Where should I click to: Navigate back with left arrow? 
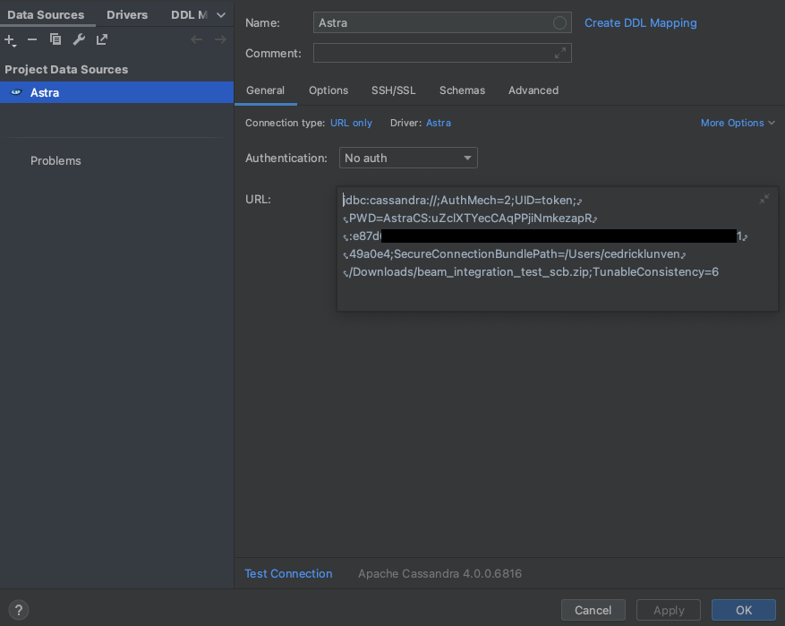[x=196, y=39]
